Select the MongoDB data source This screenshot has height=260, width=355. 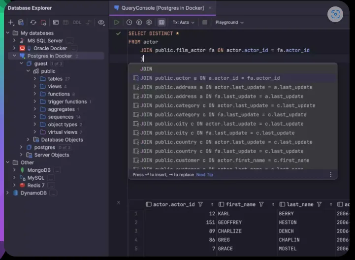click(38, 170)
